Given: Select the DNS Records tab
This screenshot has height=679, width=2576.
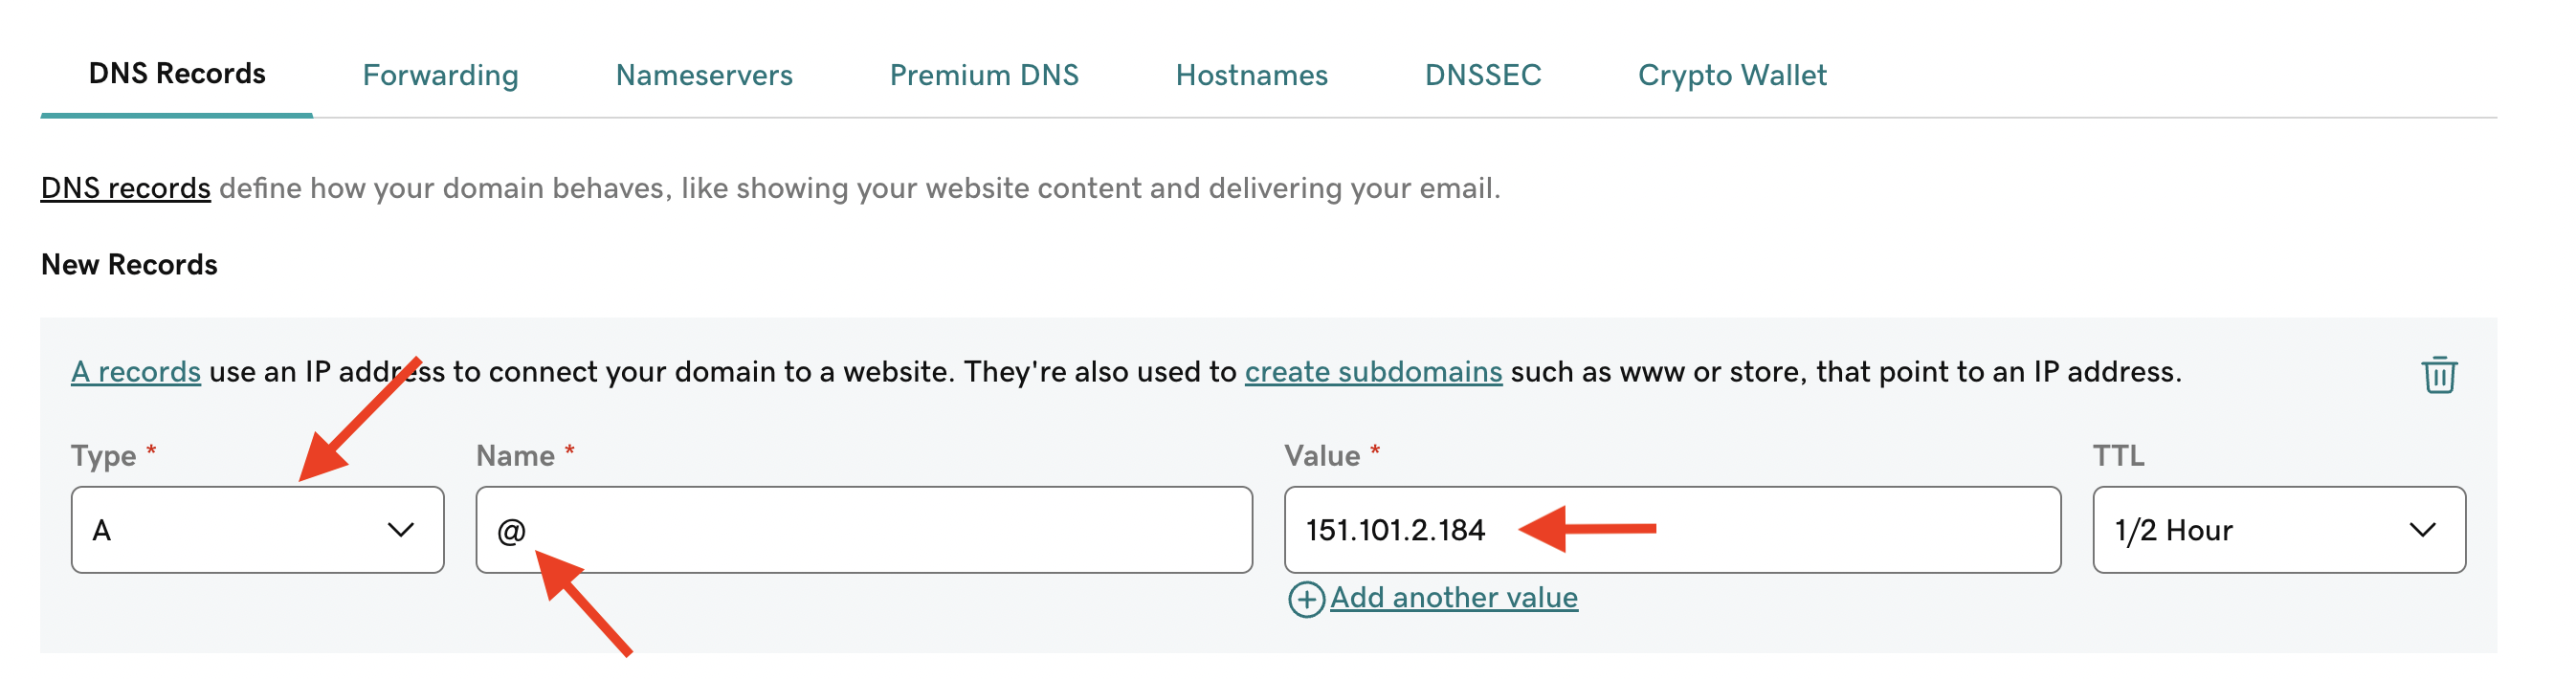Looking at the screenshot, I should click(x=177, y=73).
